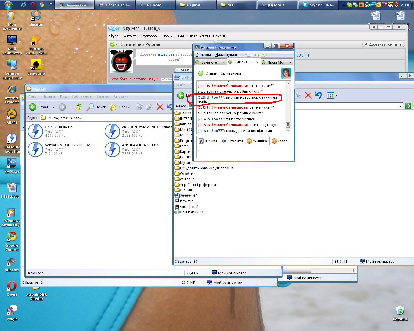Follow the видеоклип link in Skype
The image size is (414, 331).
click(166, 54)
